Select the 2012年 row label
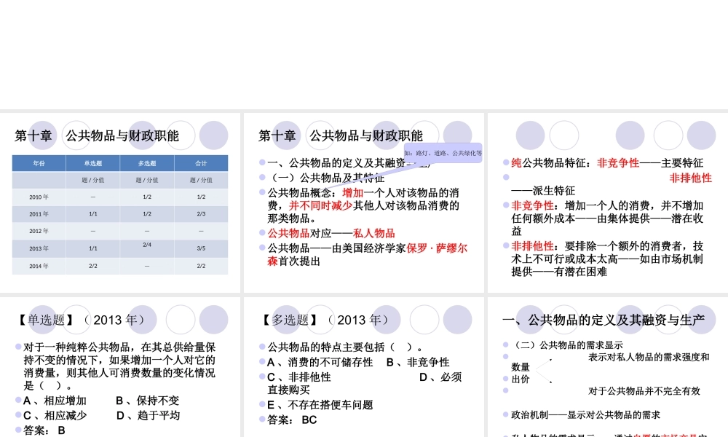Viewport: 728px width, 437px height. 39,231
